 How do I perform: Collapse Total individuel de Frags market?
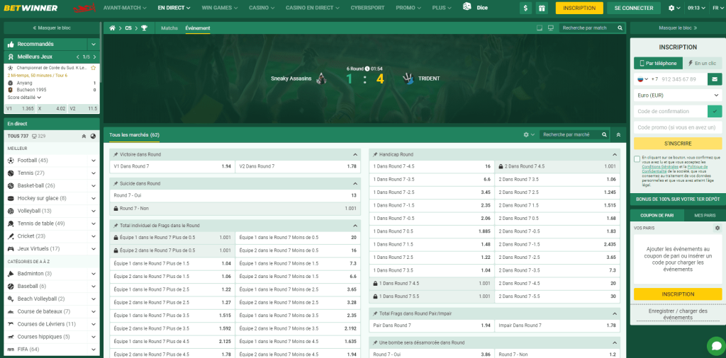[x=355, y=226]
